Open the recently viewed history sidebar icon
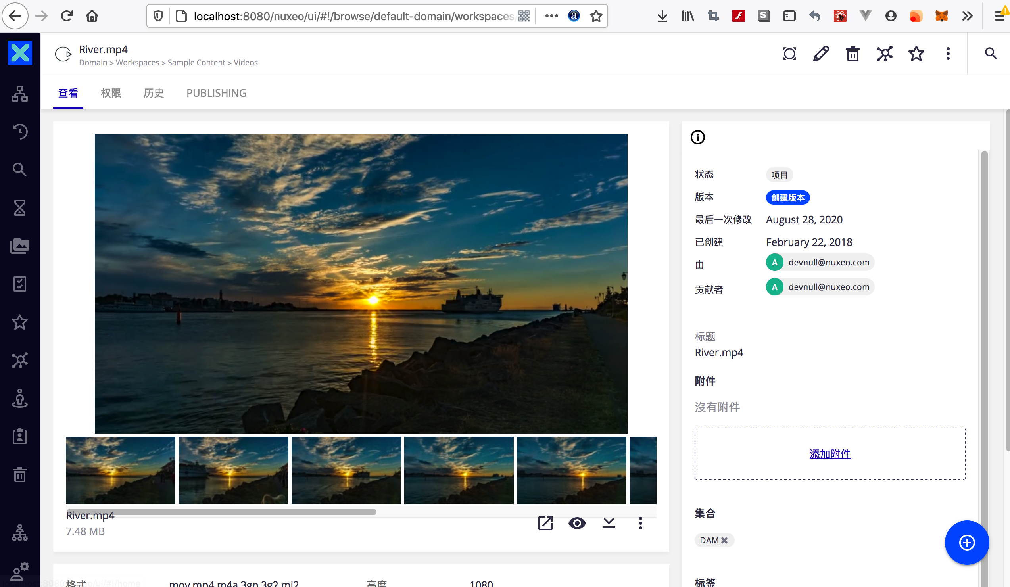The height and width of the screenshot is (587, 1010). [x=20, y=131]
